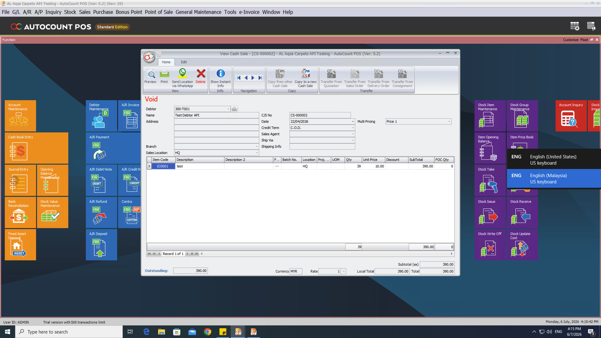Open the G/L menu

(x=16, y=12)
